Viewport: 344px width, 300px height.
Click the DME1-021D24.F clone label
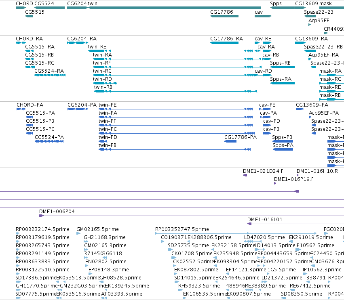(263, 171)
